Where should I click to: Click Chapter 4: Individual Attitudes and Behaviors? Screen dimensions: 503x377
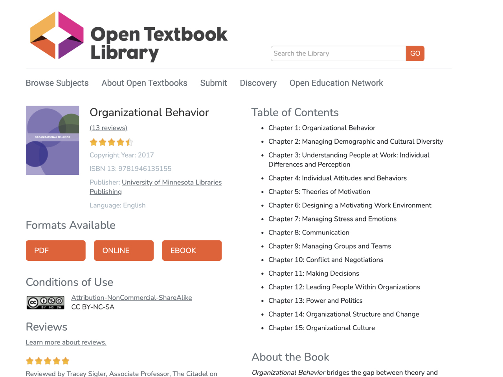(x=338, y=178)
